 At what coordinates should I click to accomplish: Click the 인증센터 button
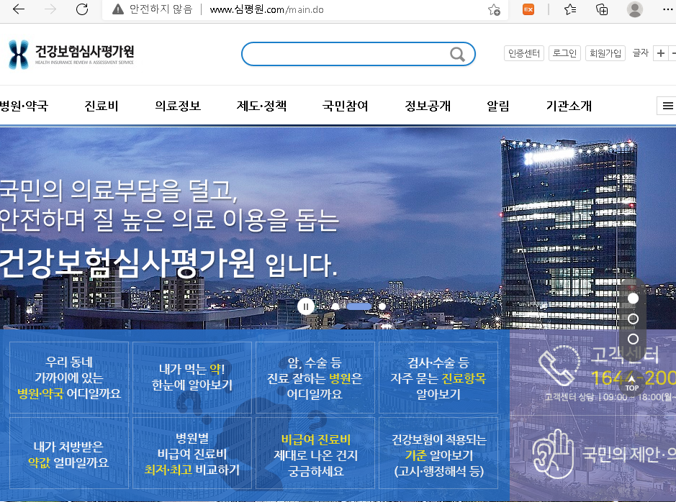coord(524,53)
